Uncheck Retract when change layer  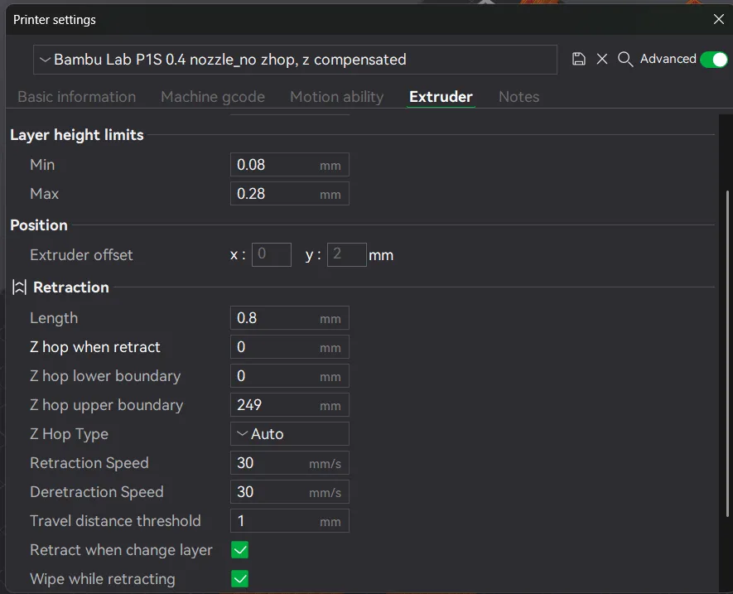point(240,550)
